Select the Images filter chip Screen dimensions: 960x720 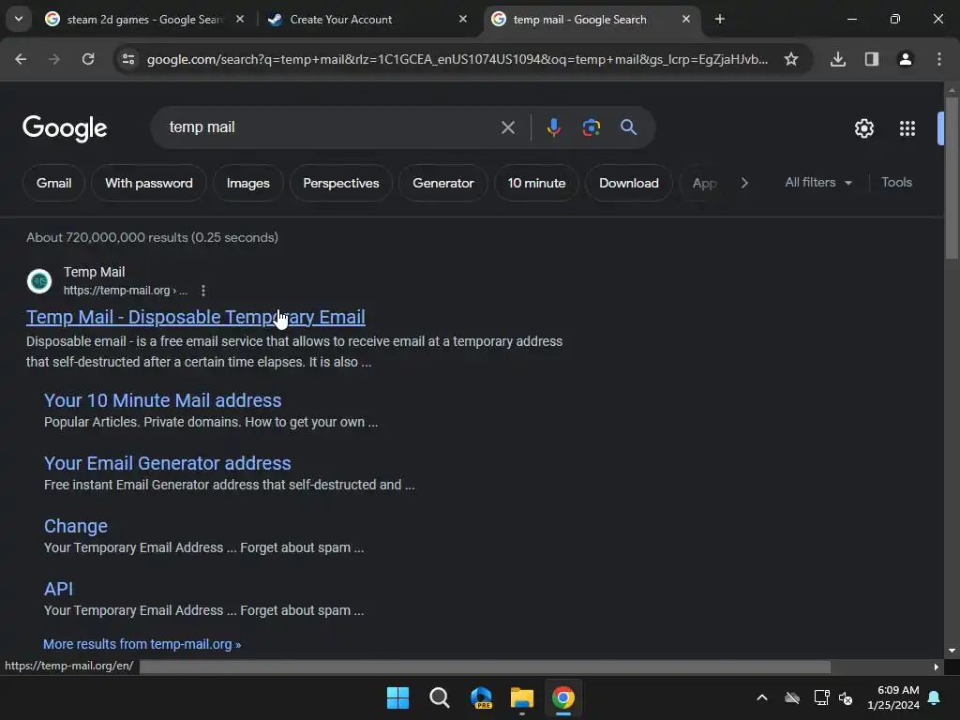pos(247,183)
